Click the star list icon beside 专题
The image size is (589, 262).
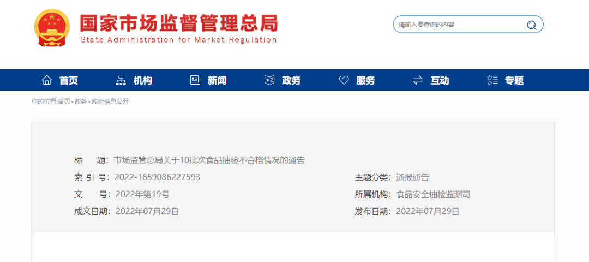[492, 80]
